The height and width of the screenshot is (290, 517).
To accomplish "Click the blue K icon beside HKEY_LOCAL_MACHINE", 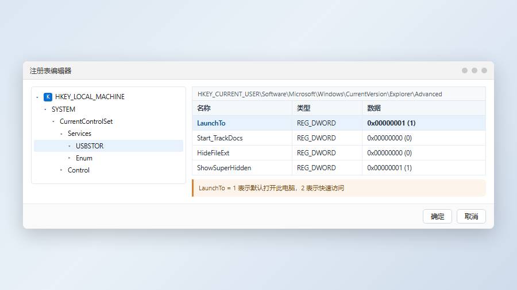I will [48, 97].
